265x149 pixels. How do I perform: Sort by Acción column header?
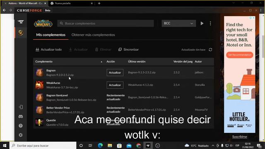[111, 62]
